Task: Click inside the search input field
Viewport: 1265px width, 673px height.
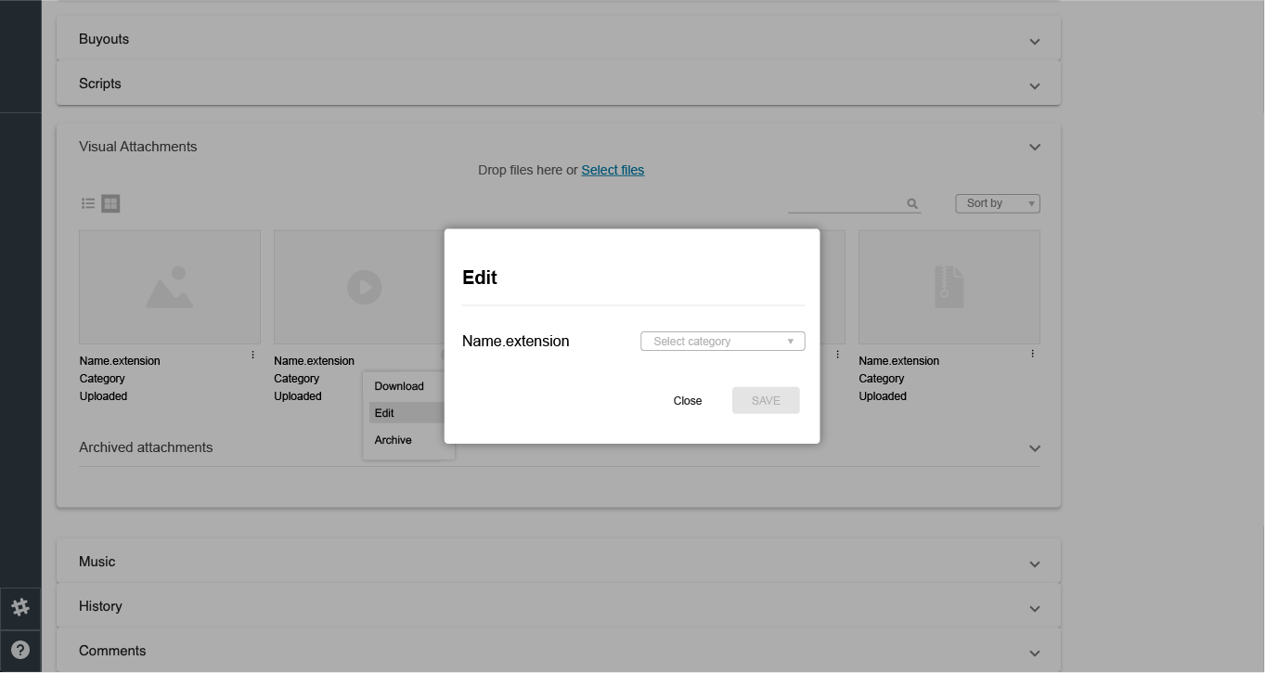Action: tap(845, 203)
